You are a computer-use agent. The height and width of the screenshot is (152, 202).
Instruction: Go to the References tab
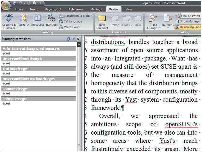coord(76,9)
